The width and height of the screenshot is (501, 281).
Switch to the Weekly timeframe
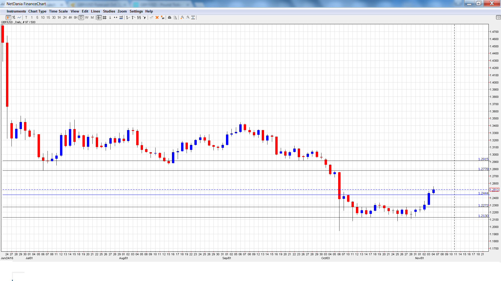tap(87, 17)
